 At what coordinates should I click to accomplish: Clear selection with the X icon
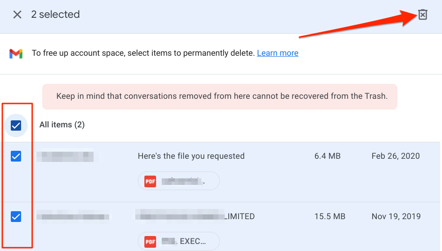pyautogui.click(x=17, y=15)
